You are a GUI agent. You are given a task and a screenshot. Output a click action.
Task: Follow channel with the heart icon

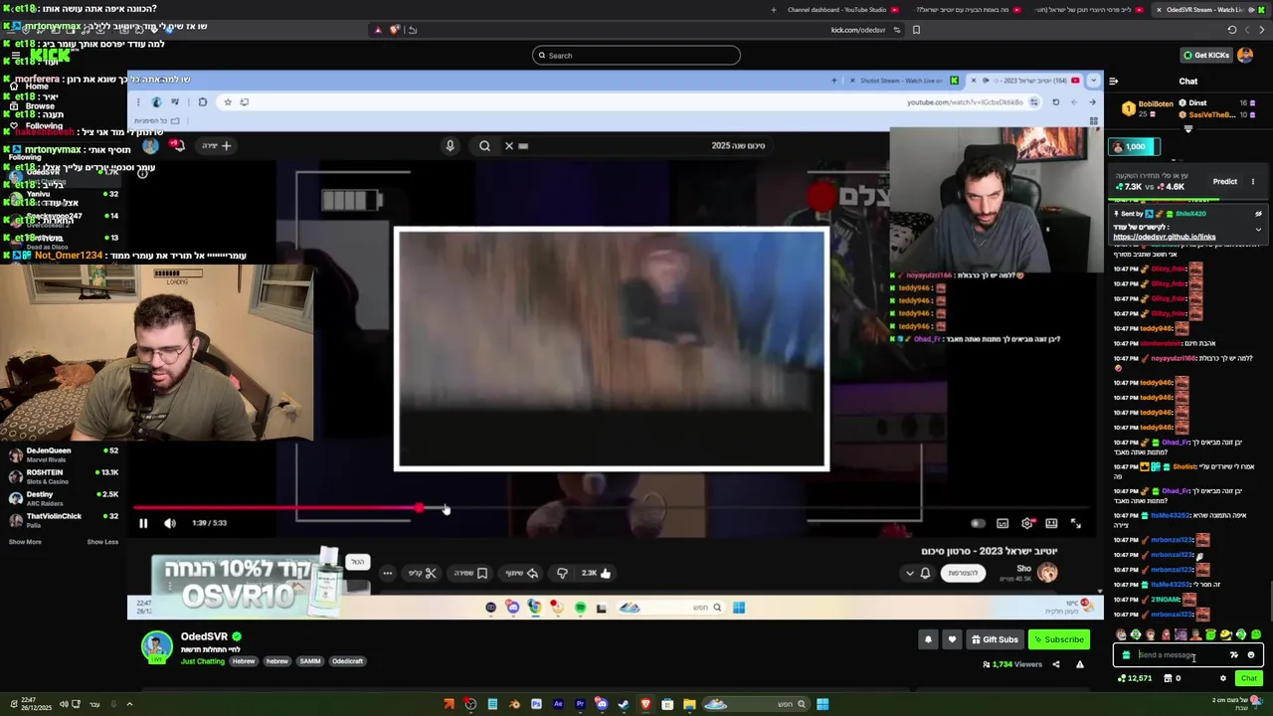pos(952,639)
